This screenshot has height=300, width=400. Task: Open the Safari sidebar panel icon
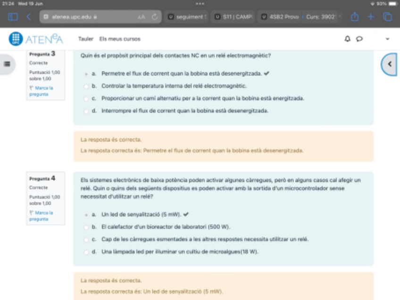point(13,17)
